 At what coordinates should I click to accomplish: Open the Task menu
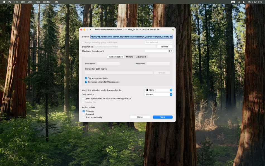[x=38, y=2]
